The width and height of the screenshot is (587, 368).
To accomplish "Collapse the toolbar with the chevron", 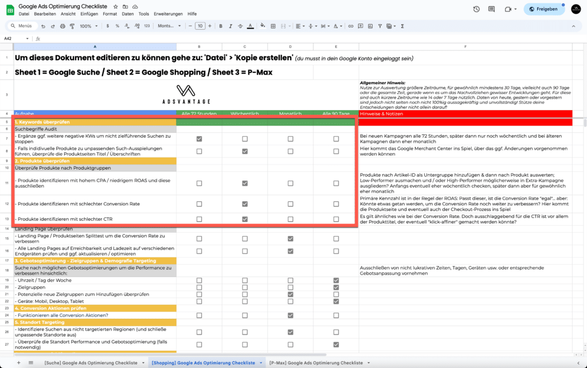I will coord(573,26).
